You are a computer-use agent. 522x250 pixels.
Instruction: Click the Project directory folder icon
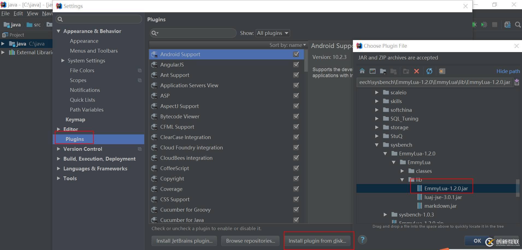pos(383,71)
